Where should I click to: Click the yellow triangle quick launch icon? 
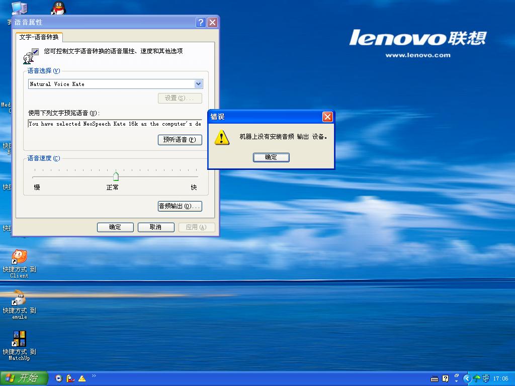coord(82,378)
